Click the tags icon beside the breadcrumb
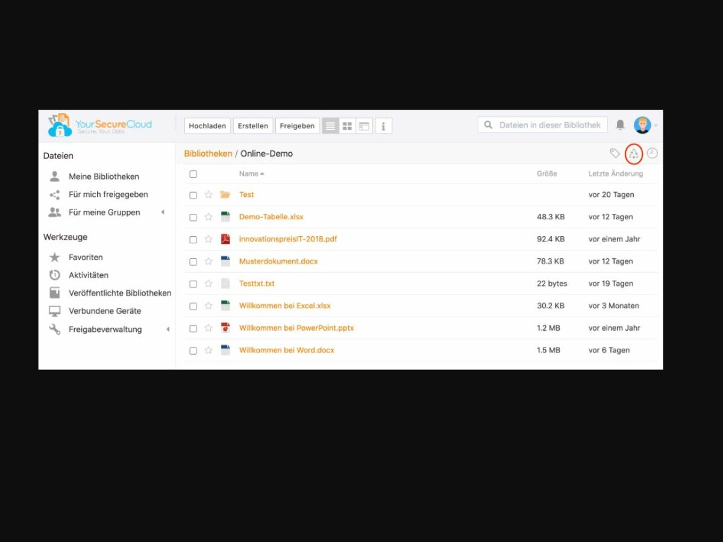The image size is (723, 542). point(615,154)
